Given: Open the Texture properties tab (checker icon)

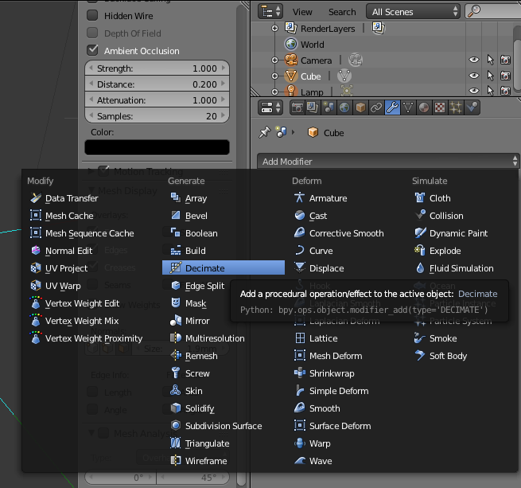Looking at the screenshot, I should click(440, 107).
